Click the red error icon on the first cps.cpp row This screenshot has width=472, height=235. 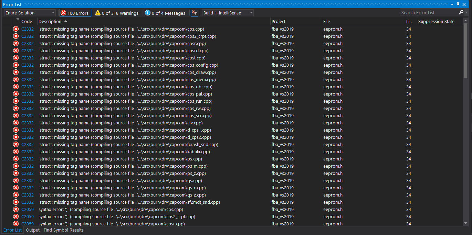pyautogui.click(x=15, y=29)
